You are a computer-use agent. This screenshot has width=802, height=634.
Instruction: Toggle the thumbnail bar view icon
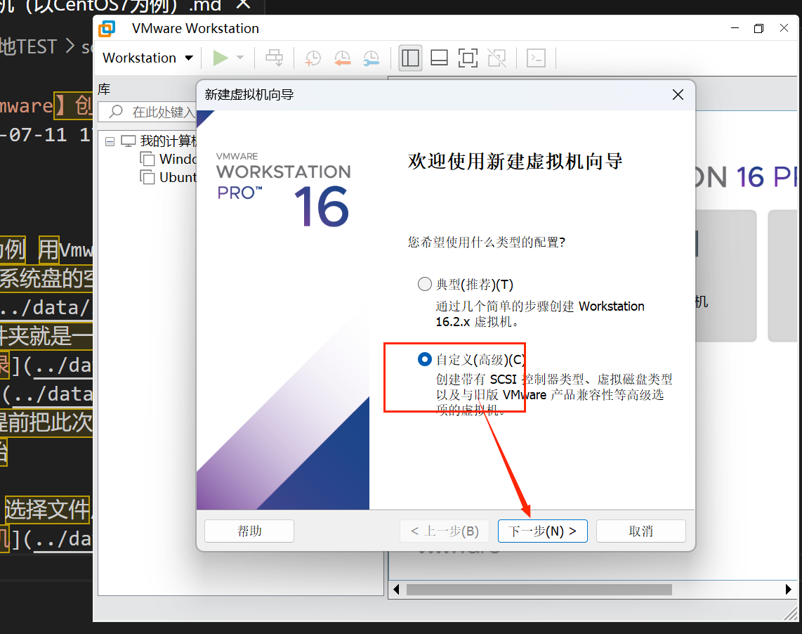(439, 58)
